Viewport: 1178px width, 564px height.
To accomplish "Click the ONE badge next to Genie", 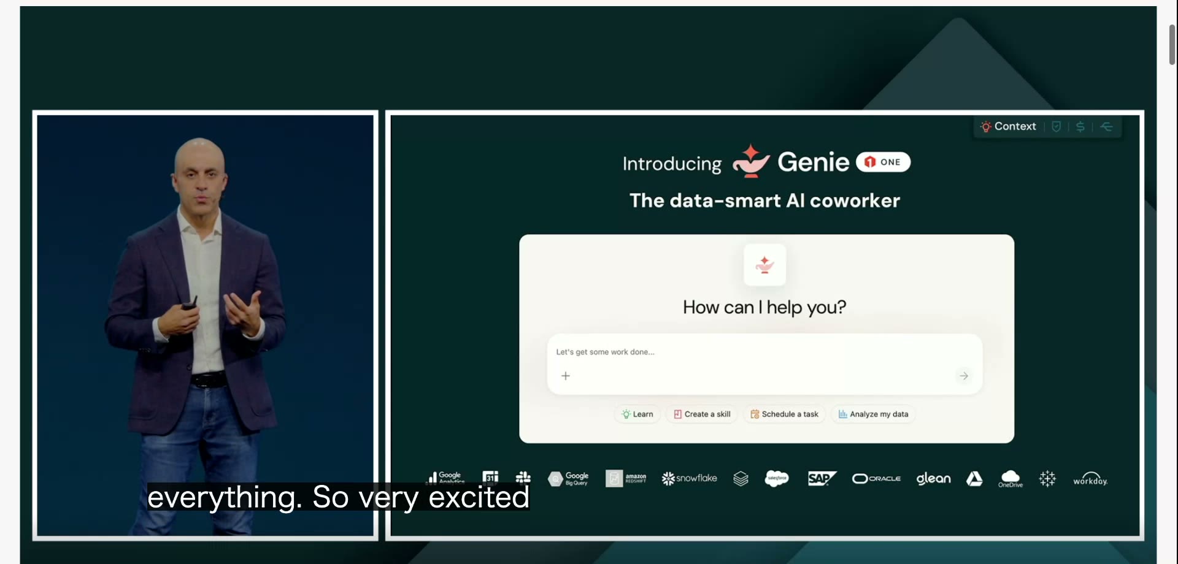I will [x=883, y=162].
